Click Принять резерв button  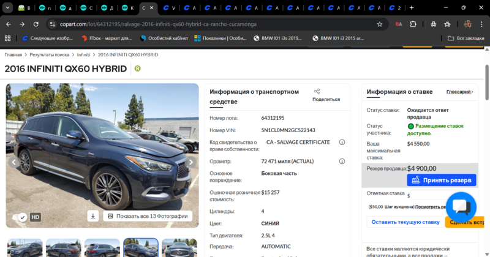click(441, 180)
